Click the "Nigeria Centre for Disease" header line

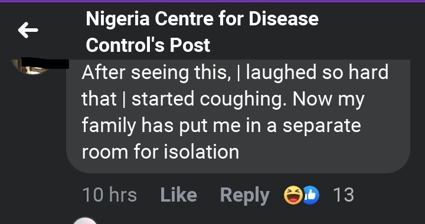[202, 19]
